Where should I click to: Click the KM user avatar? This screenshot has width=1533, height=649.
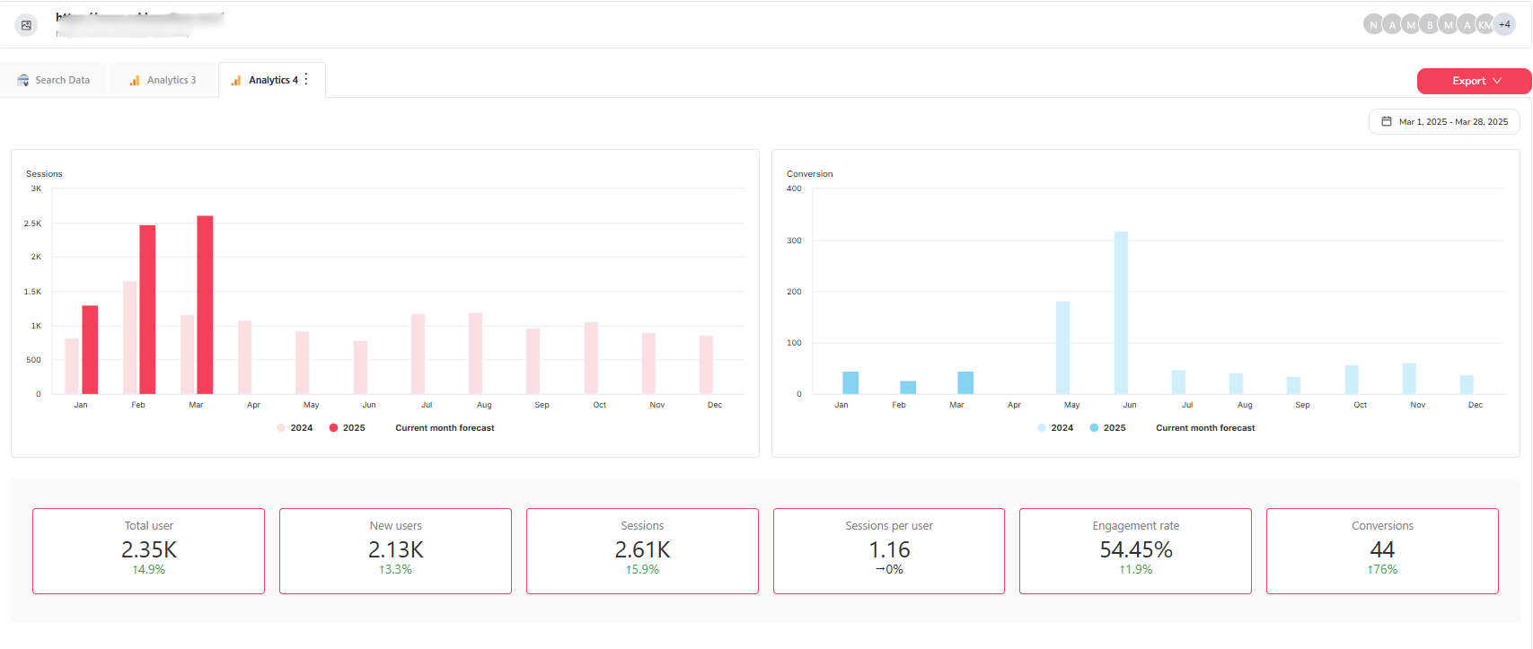pos(1485,25)
